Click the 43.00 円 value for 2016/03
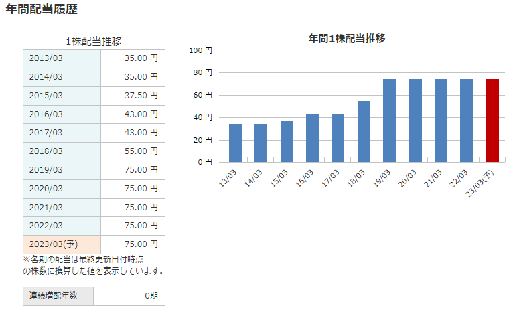515x310 pixels. [x=141, y=114]
